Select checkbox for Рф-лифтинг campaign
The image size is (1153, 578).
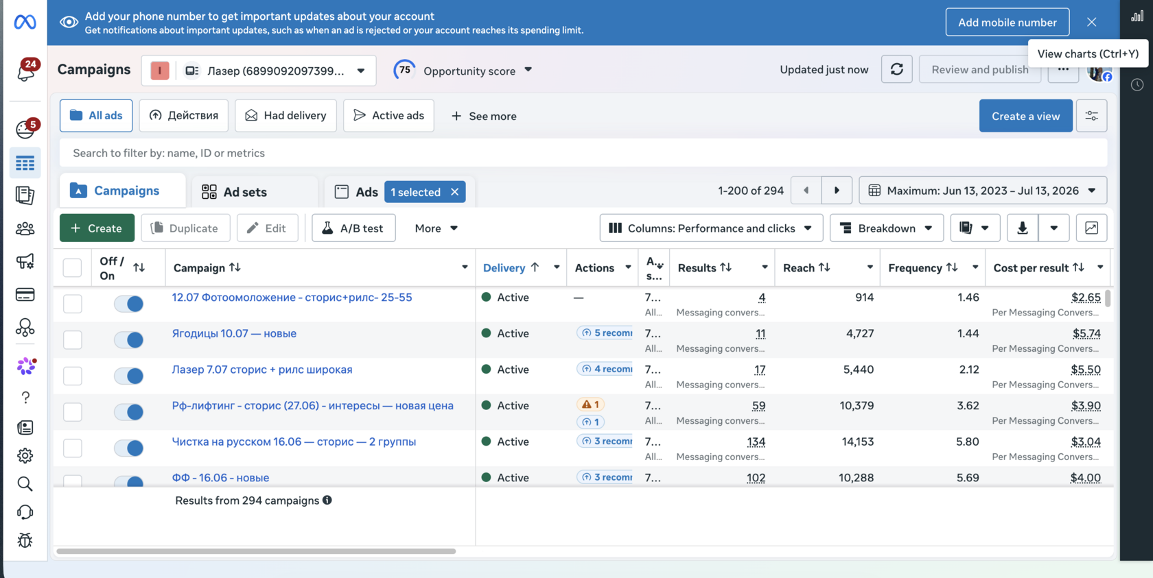(72, 412)
